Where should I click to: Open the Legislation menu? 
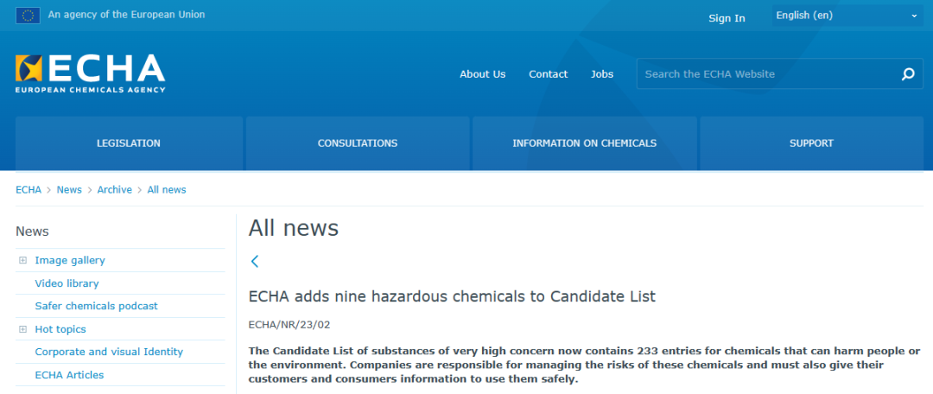click(129, 143)
